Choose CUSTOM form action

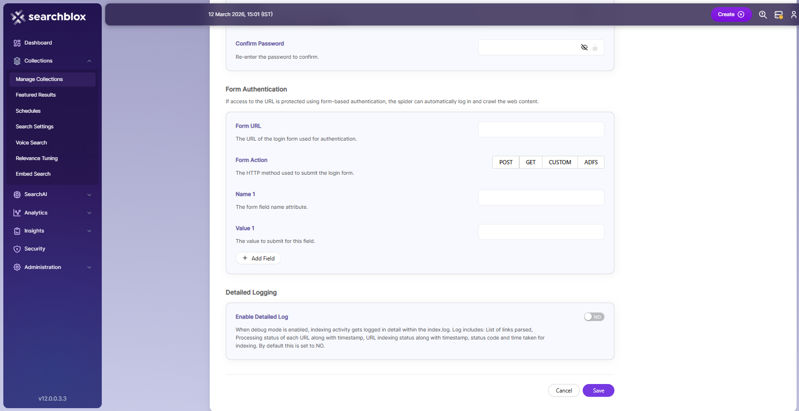click(x=560, y=162)
